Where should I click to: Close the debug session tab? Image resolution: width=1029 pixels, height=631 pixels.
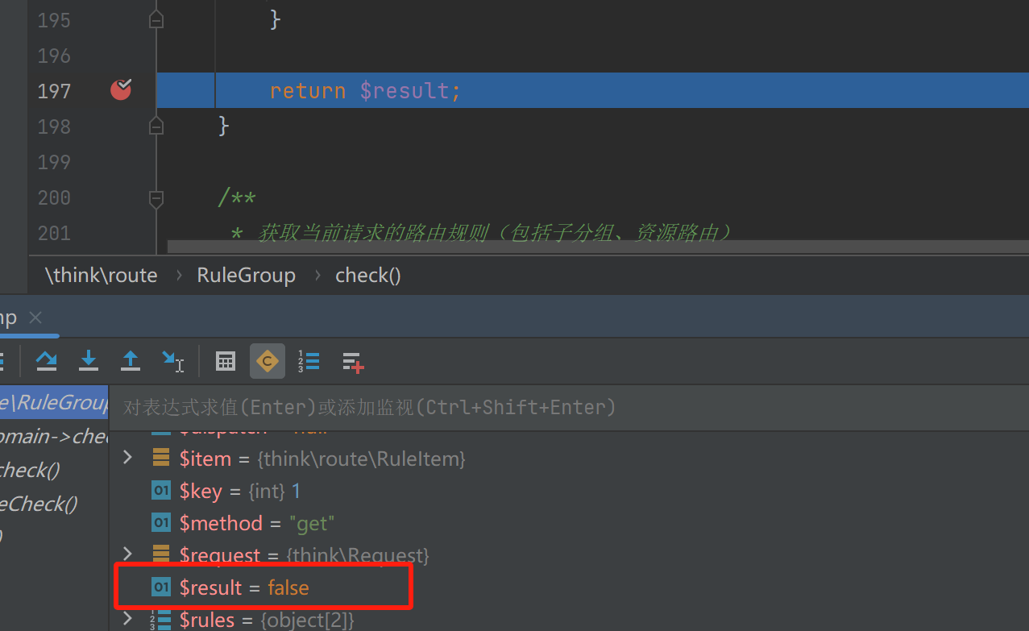(35, 318)
